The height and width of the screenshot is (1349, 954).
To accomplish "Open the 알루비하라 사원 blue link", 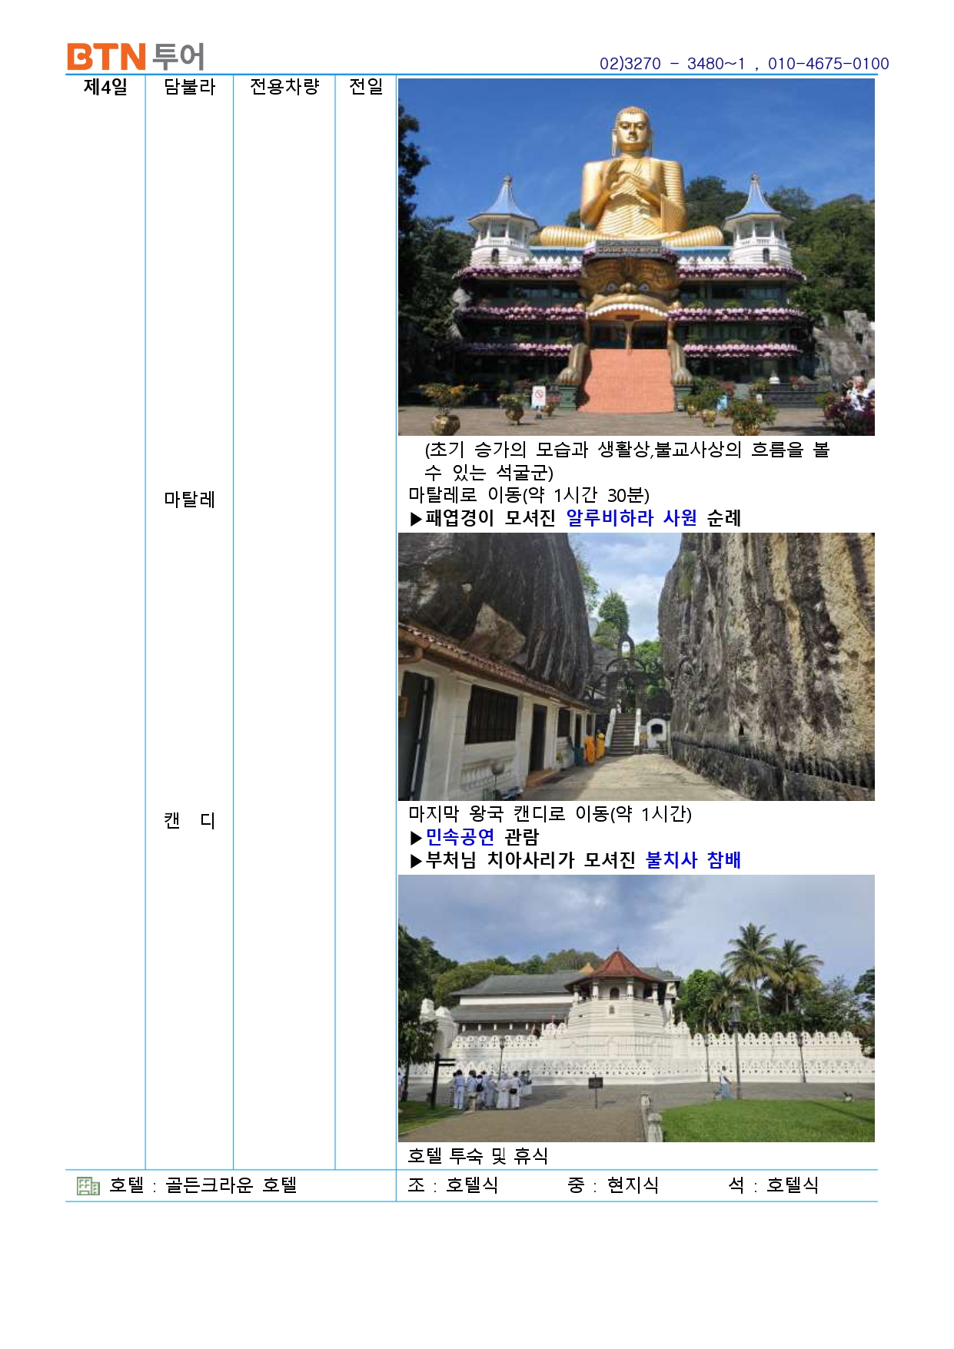I will point(631,518).
